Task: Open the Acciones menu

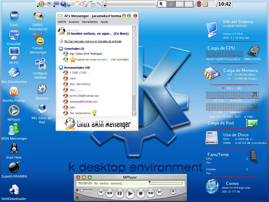Action: tap(74, 22)
